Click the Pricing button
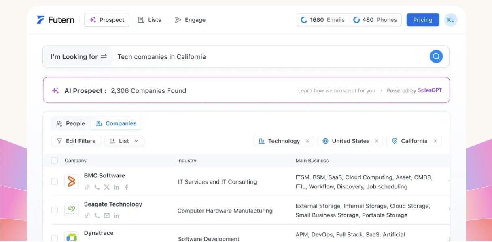 [423, 20]
